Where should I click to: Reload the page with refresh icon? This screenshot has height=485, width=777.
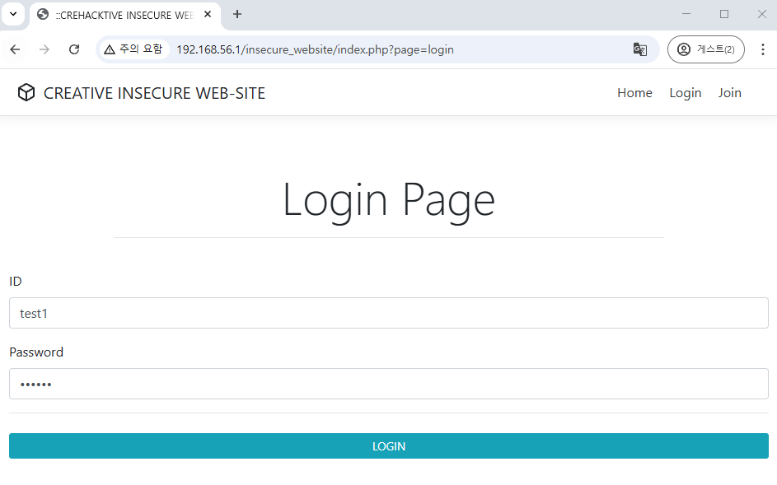pyautogui.click(x=74, y=49)
